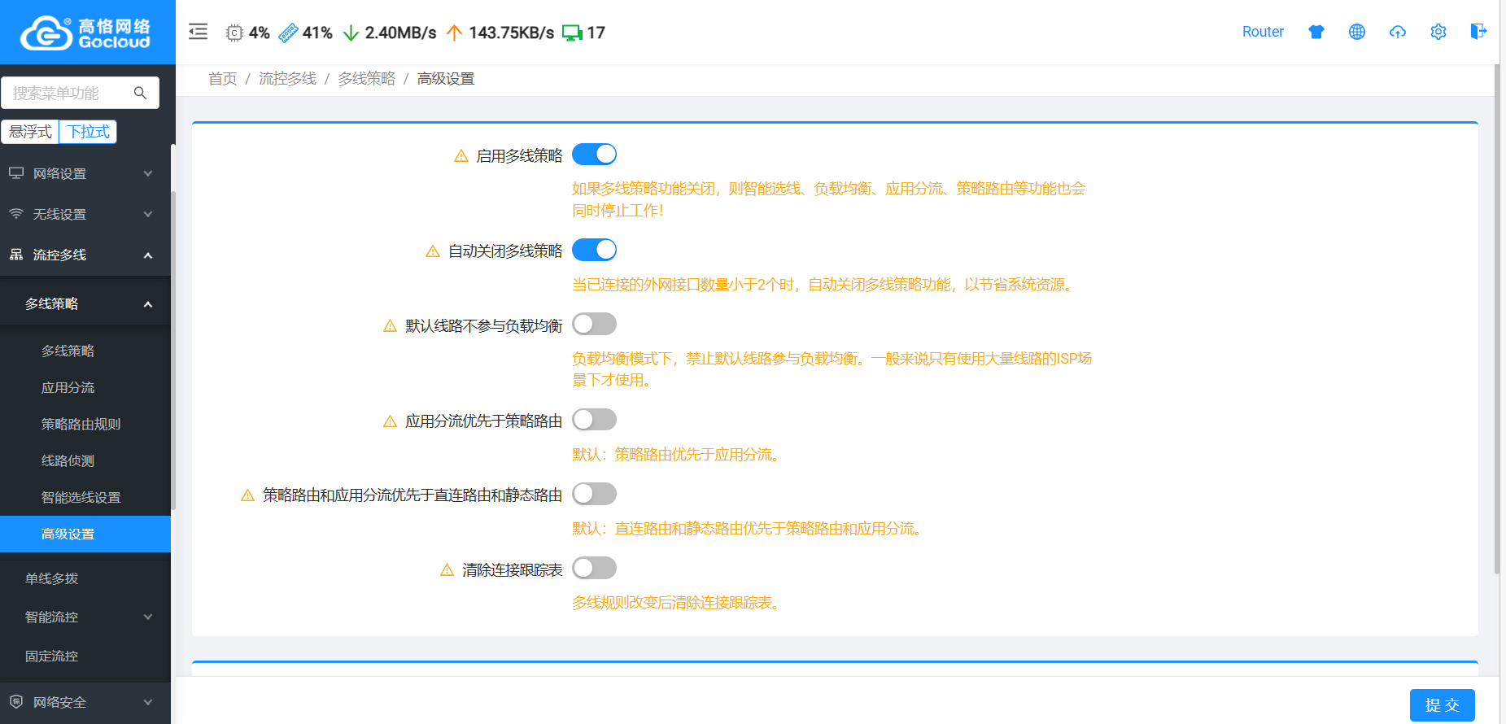Image resolution: width=1506 pixels, height=724 pixels.
Task: Click the memory usage icon
Action: point(288,33)
